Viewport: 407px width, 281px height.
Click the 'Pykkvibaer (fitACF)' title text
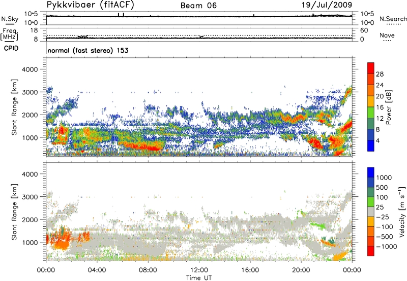pyautogui.click(x=91, y=5)
